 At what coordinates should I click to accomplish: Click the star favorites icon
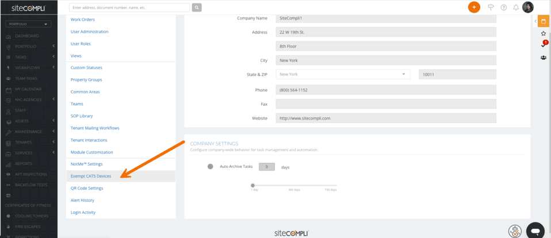pos(544,33)
